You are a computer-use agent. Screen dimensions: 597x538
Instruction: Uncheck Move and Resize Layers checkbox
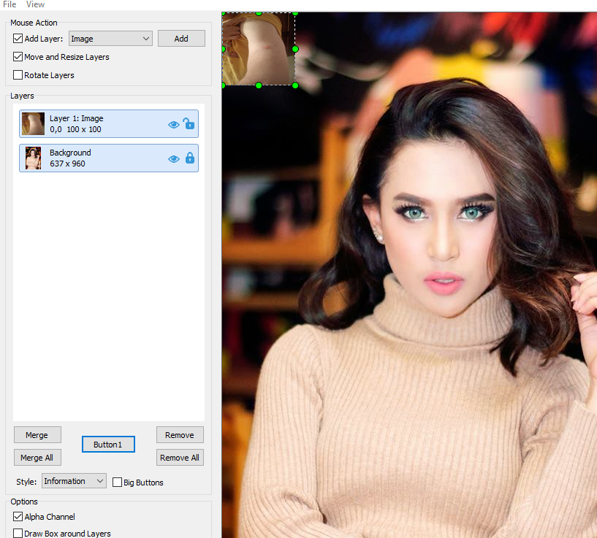coord(18,57)
